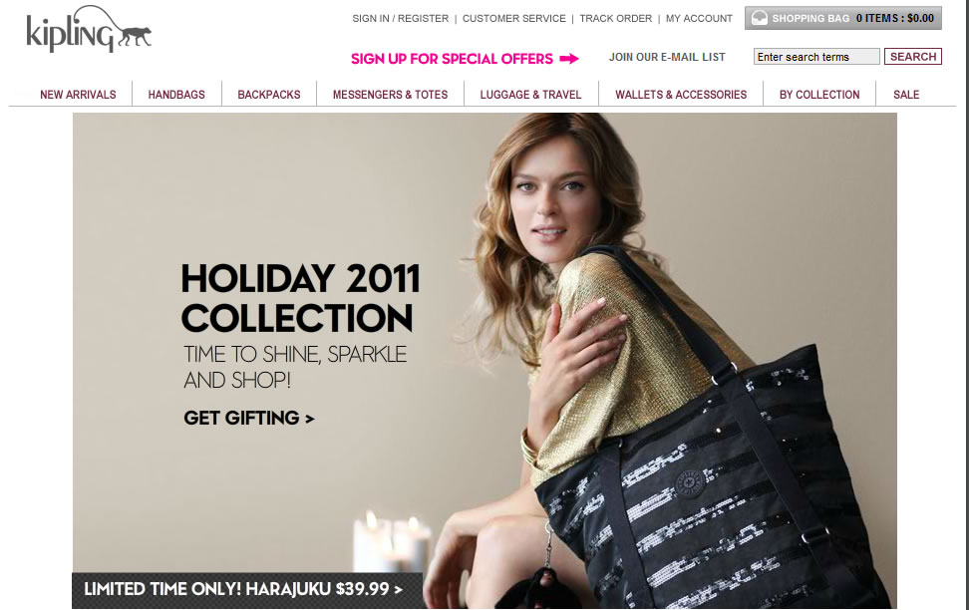
Task: Open the By Collection menu
Action: [819, 95]
